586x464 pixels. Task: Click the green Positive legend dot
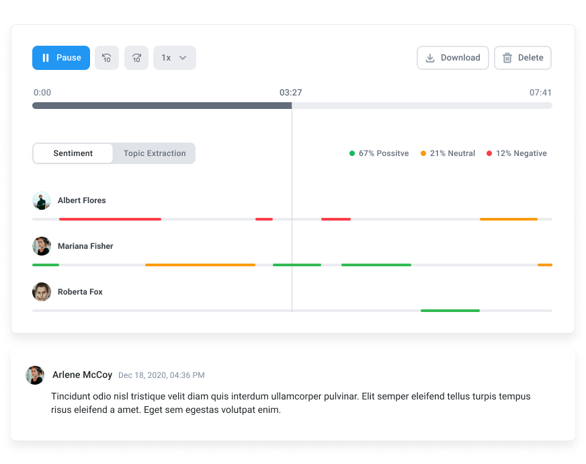coord(352,153)
